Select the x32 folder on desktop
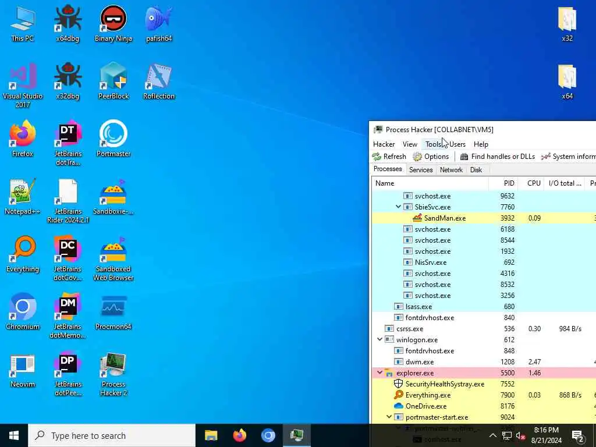596x447 pixels. point(567,23)
